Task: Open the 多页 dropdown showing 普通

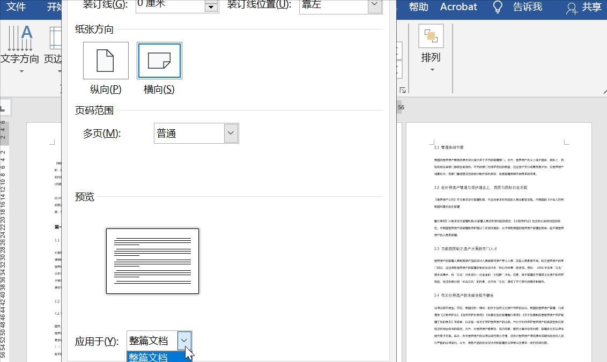Action: point(230,133)
